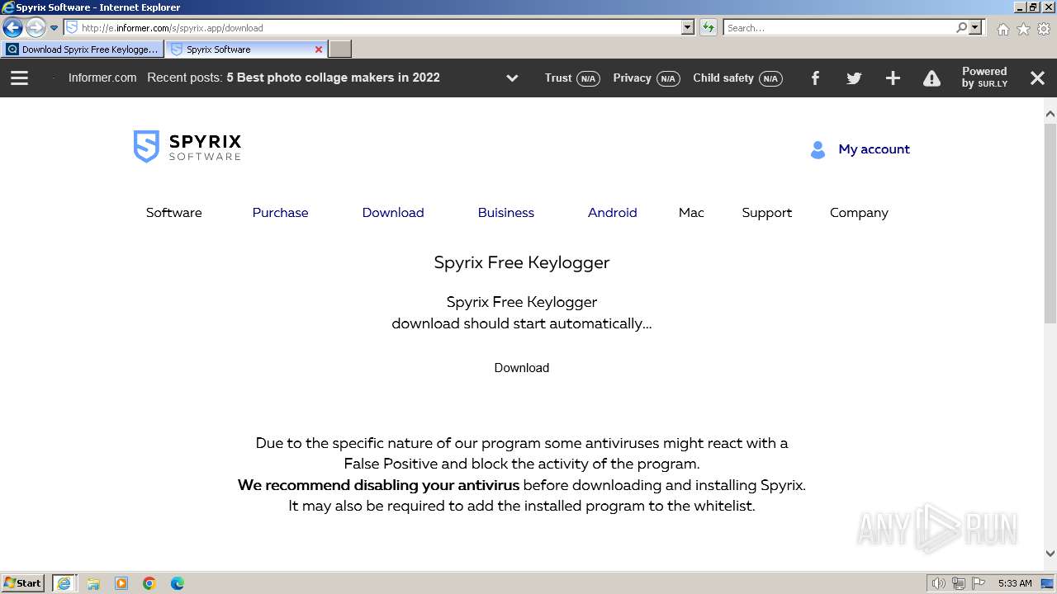Open the Software menu item

(x=174, y=213)
